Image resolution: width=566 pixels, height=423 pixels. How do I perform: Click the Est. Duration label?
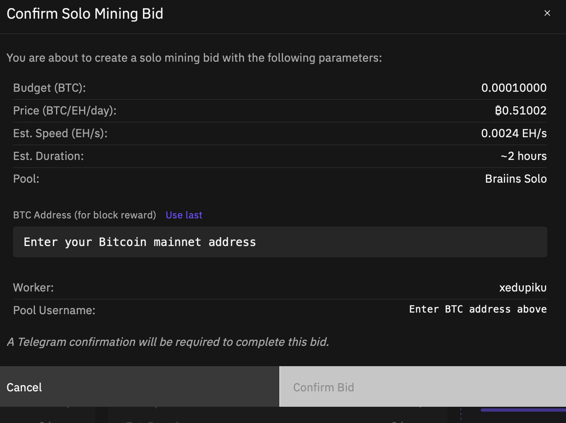[x=48, y=156]
